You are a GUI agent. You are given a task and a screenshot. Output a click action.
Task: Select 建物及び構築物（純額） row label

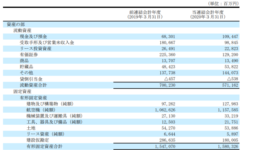coord(50,104)
